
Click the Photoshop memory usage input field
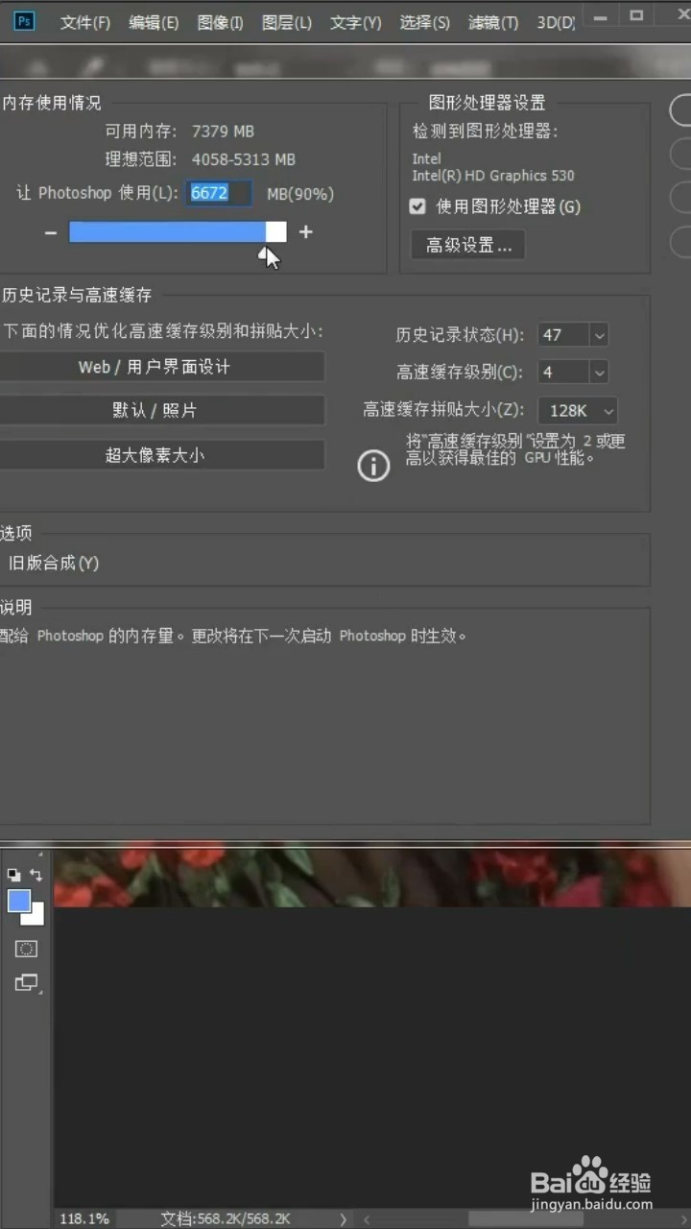(x=220, y=193)
